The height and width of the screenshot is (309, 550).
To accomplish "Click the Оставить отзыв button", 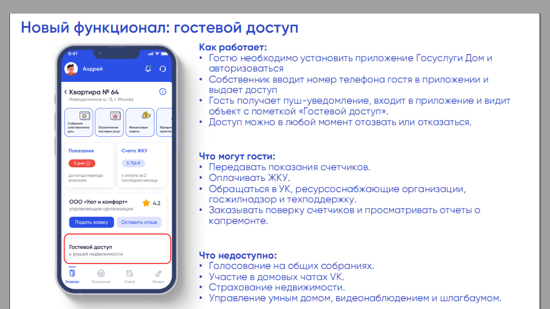I will pos(139,222).
